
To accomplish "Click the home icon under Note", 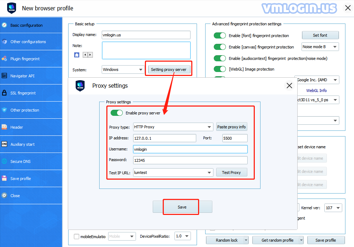I will point(77,55).
